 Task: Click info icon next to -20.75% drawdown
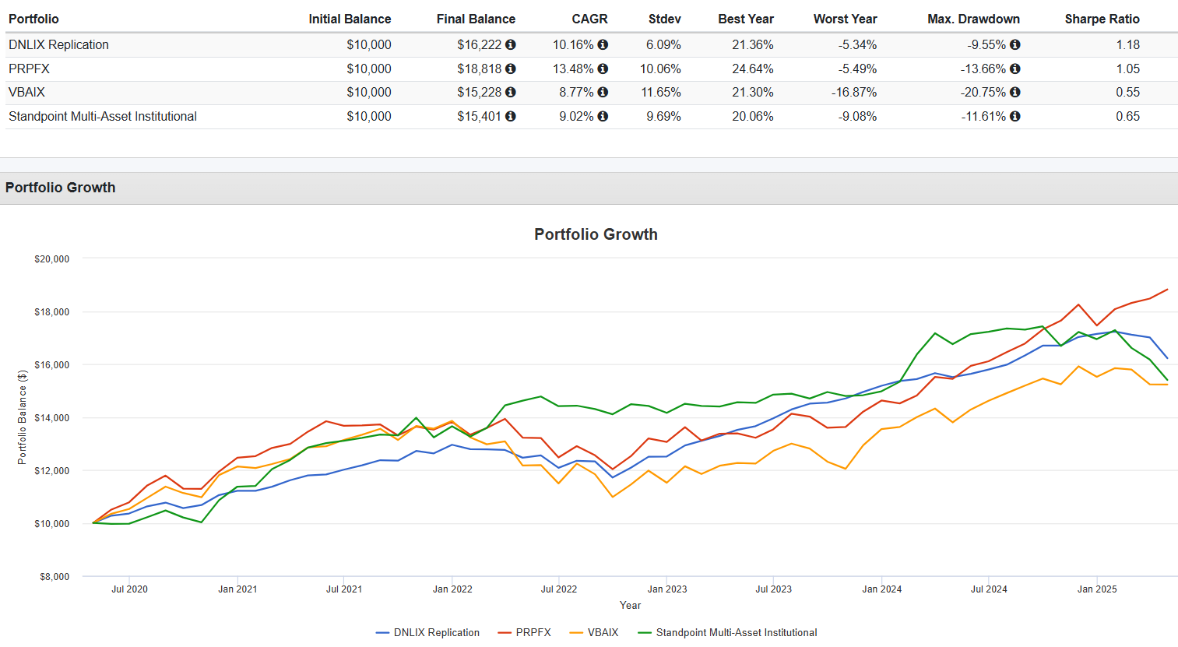point(1015,92)
